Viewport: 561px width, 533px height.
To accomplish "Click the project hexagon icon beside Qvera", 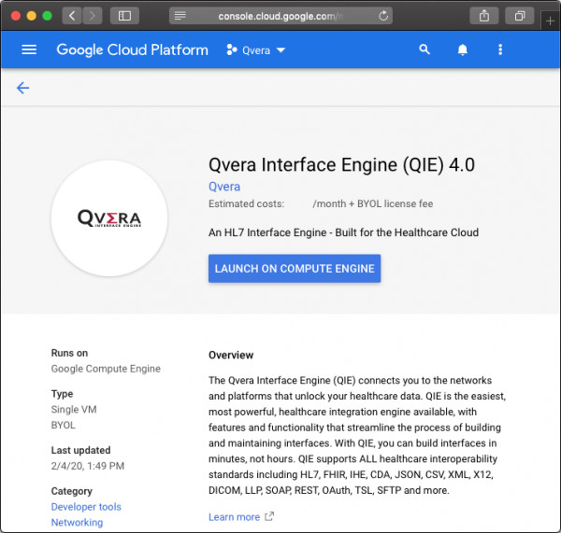I will (232, 50).
